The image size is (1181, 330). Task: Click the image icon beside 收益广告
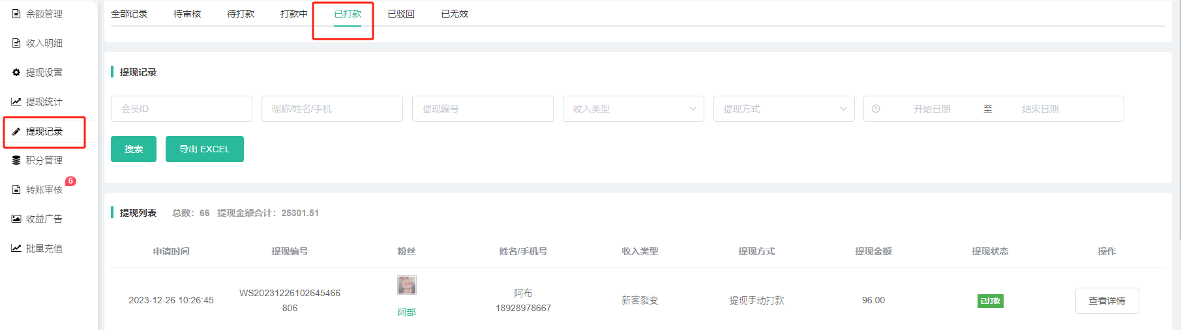[16, 219]
